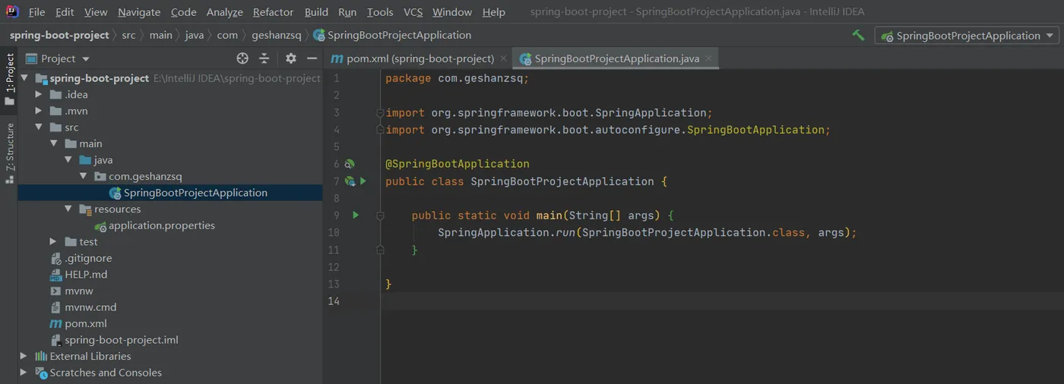The height and width of the screenshot is (384, 1064).
Task: Hide the Project panel with minus icon
Action: 312,58
